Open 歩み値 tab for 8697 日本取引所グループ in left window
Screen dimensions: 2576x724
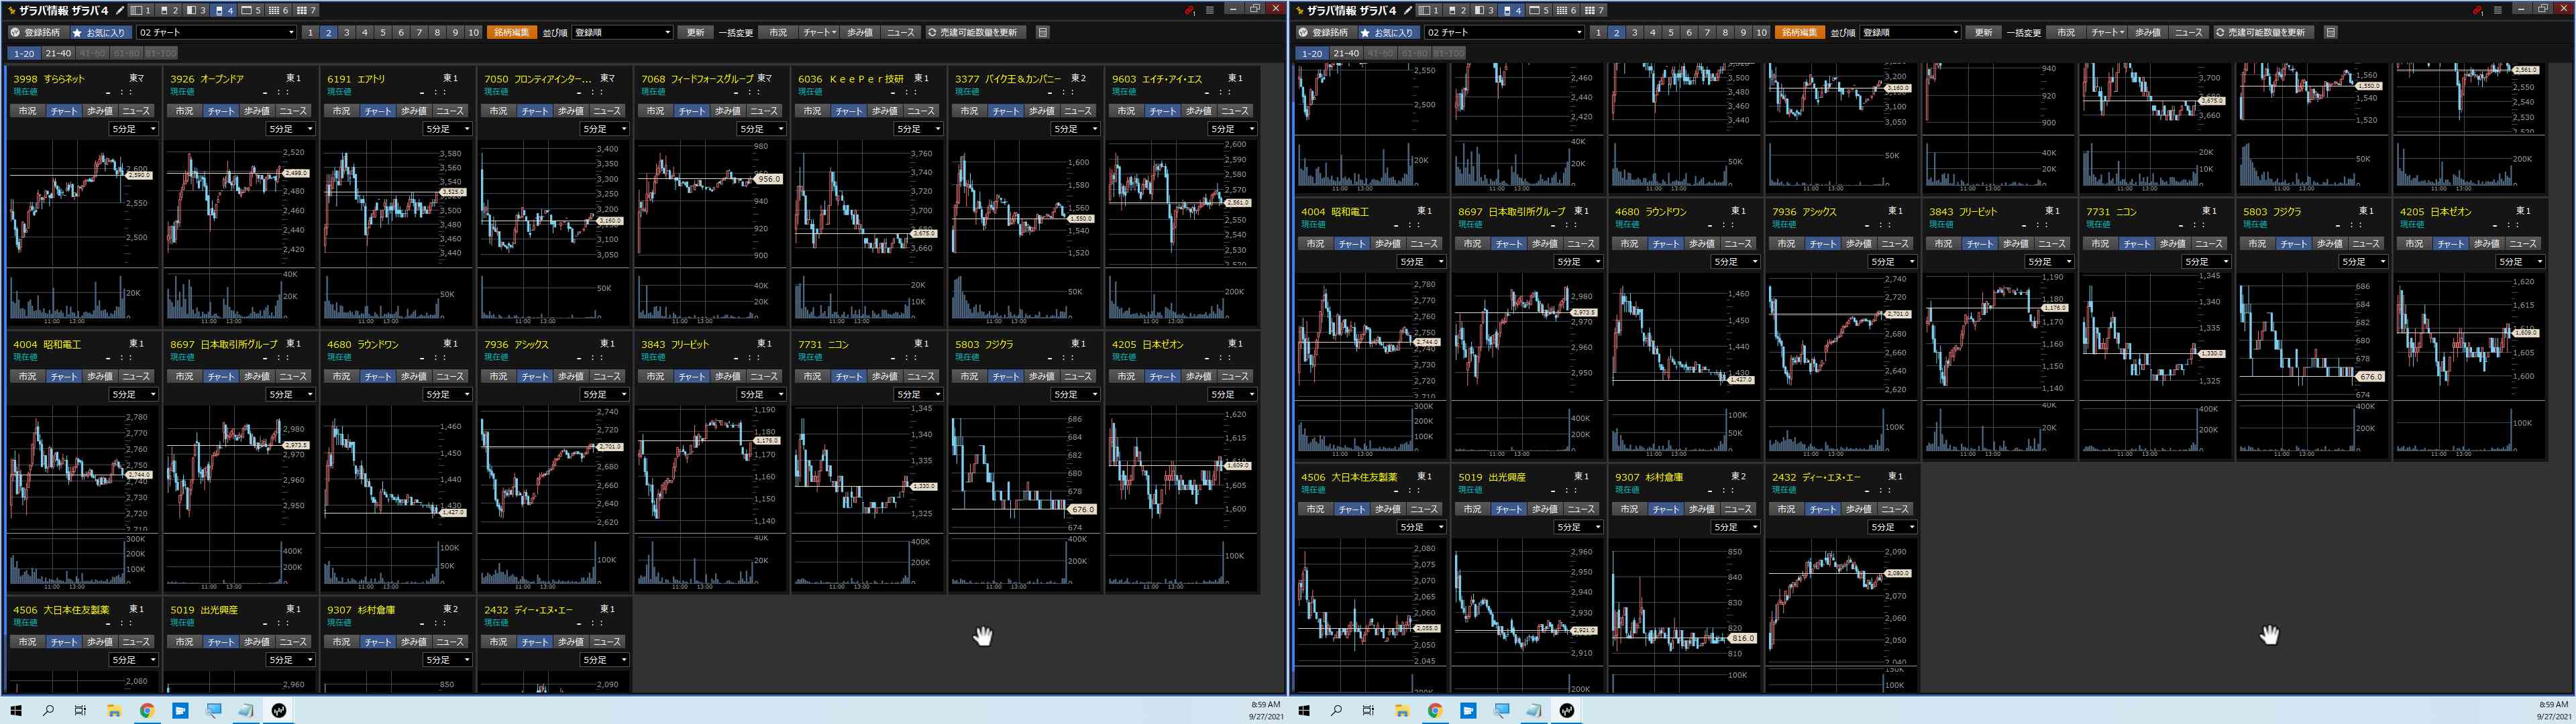pos(257,376)
